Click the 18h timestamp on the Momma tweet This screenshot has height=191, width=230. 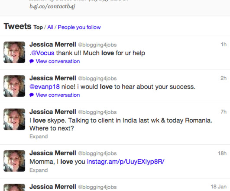222,153
